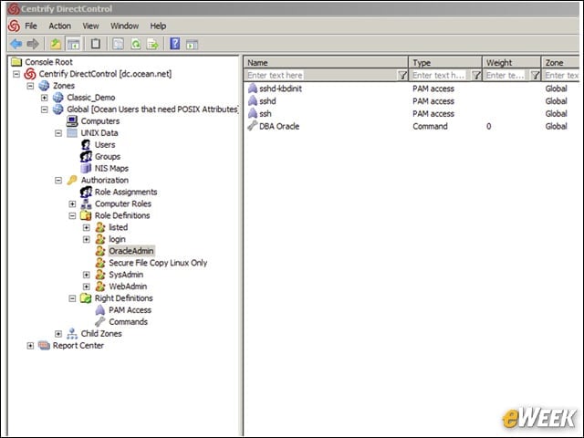
Task: Select the listed role definition
Action: pos(118,227)
